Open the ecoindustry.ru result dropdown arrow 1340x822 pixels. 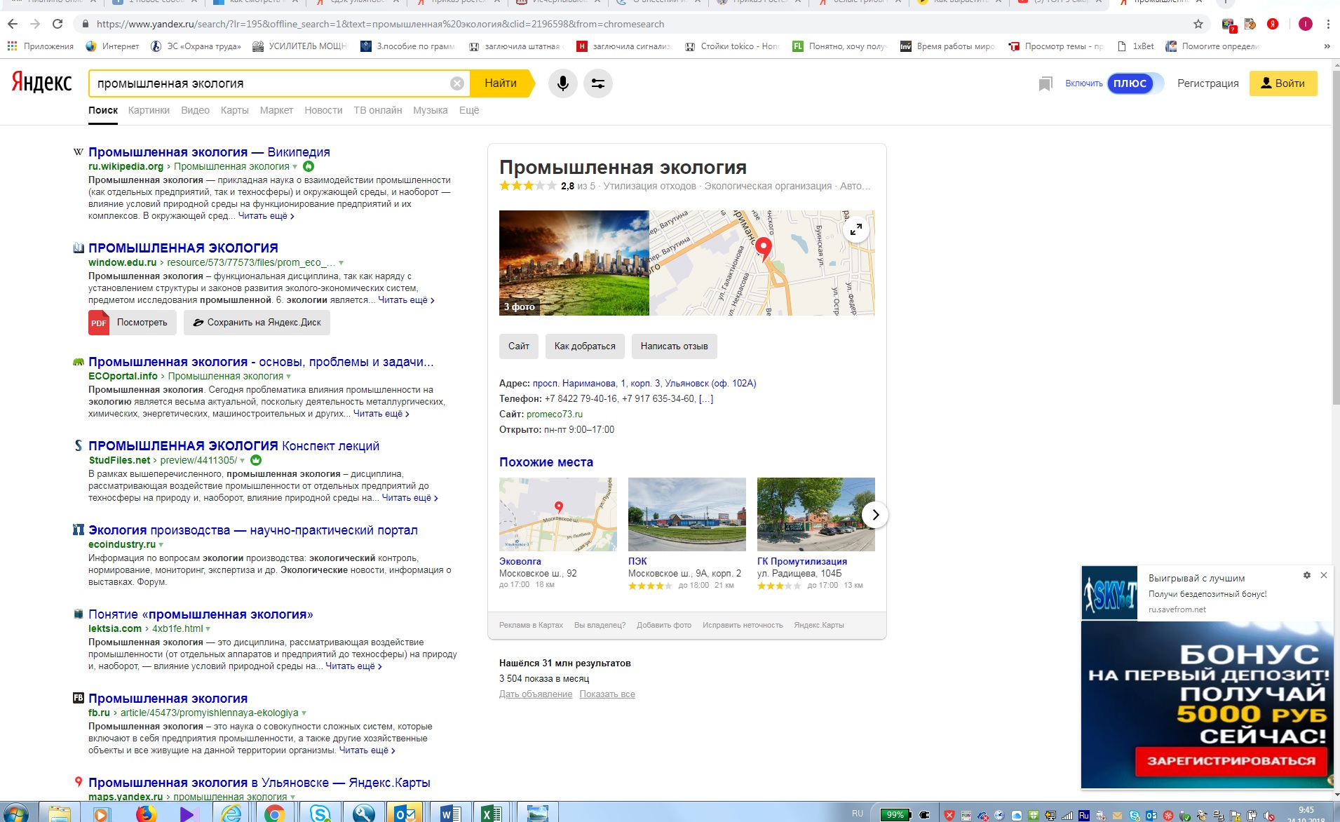click(161, 545)
